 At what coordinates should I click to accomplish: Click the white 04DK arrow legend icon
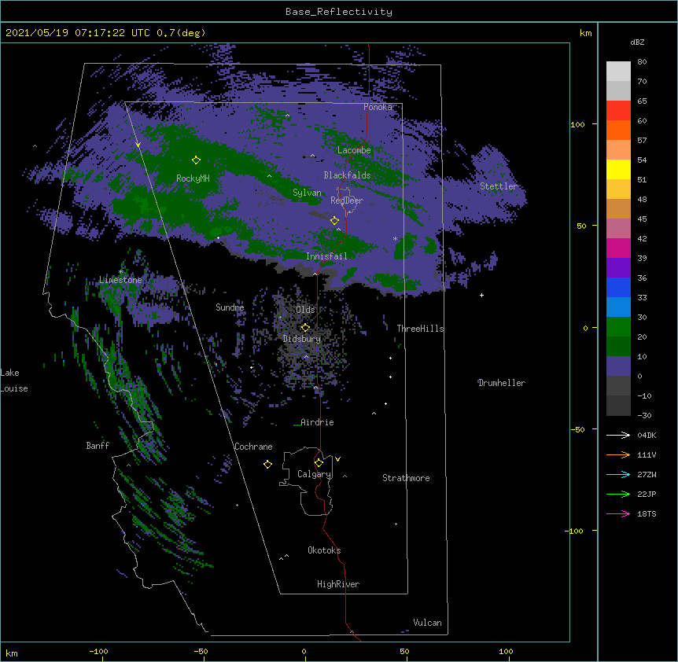point(618,435)
